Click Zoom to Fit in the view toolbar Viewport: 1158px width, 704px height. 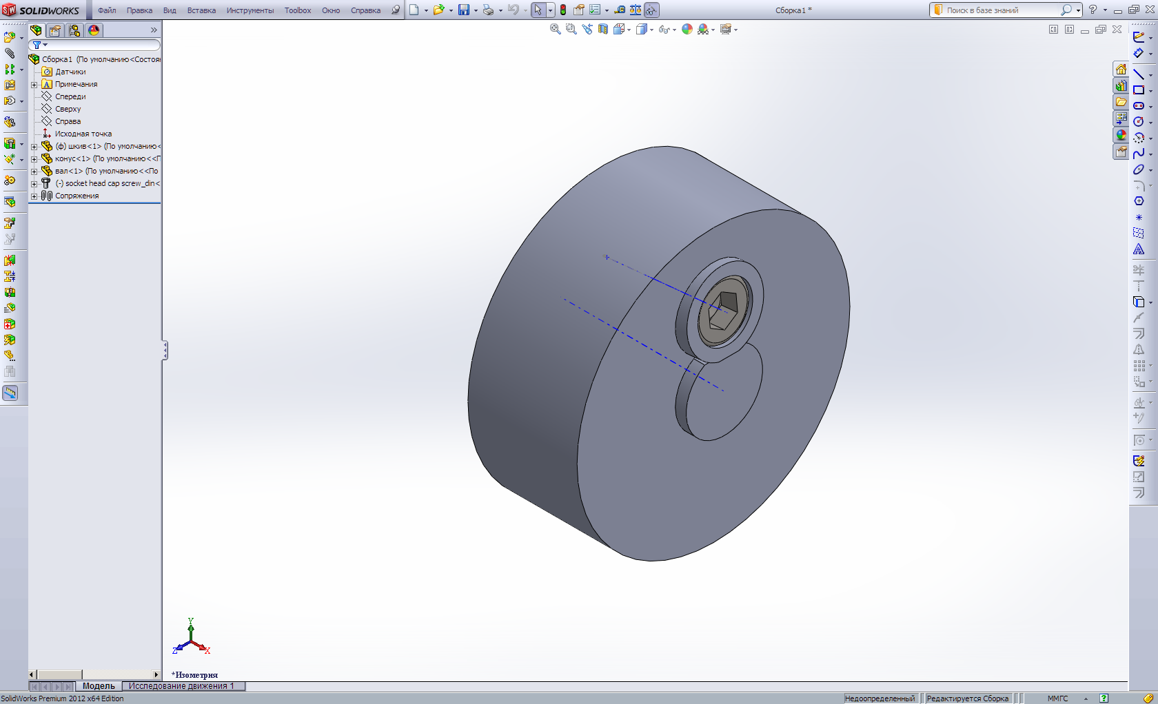click(x=556, y=29)
